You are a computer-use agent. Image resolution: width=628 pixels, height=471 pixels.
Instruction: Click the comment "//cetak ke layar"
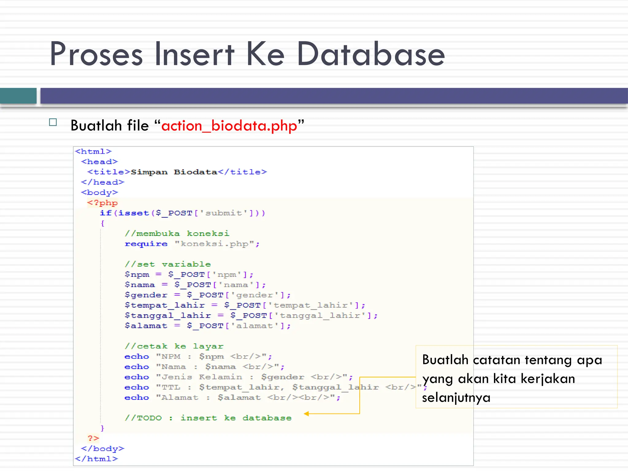174,346
